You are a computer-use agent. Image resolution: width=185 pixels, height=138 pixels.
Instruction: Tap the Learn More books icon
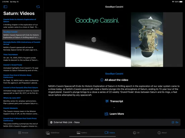(106, 114)
